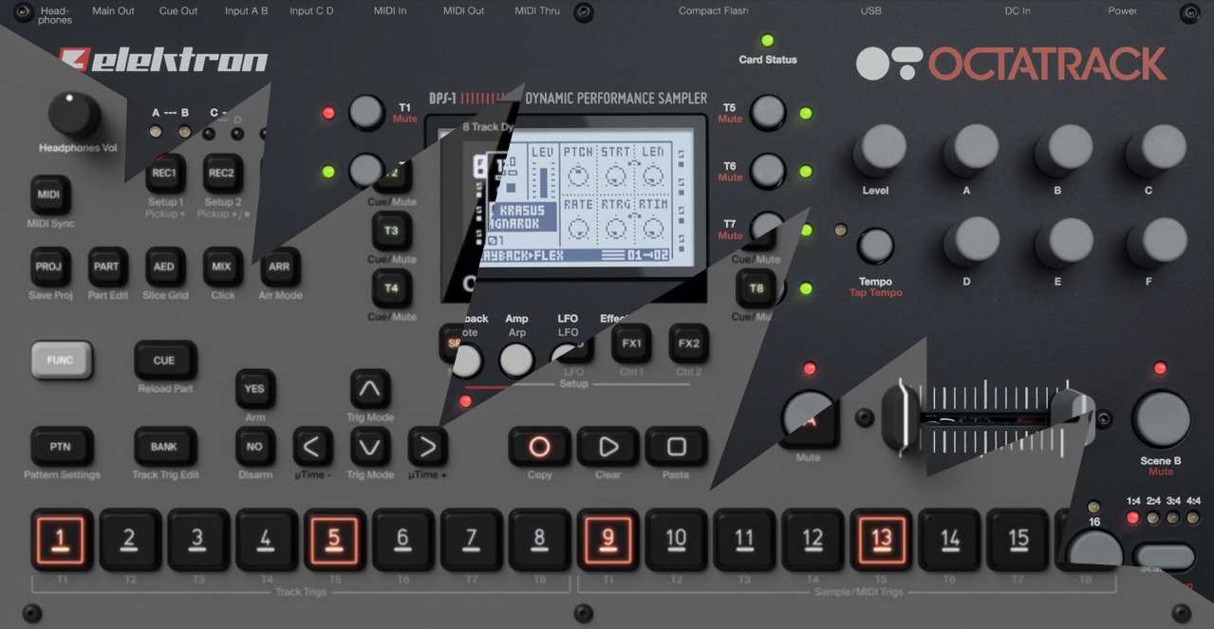
Task: Click the BANK button
Action: tap(164, 446)
